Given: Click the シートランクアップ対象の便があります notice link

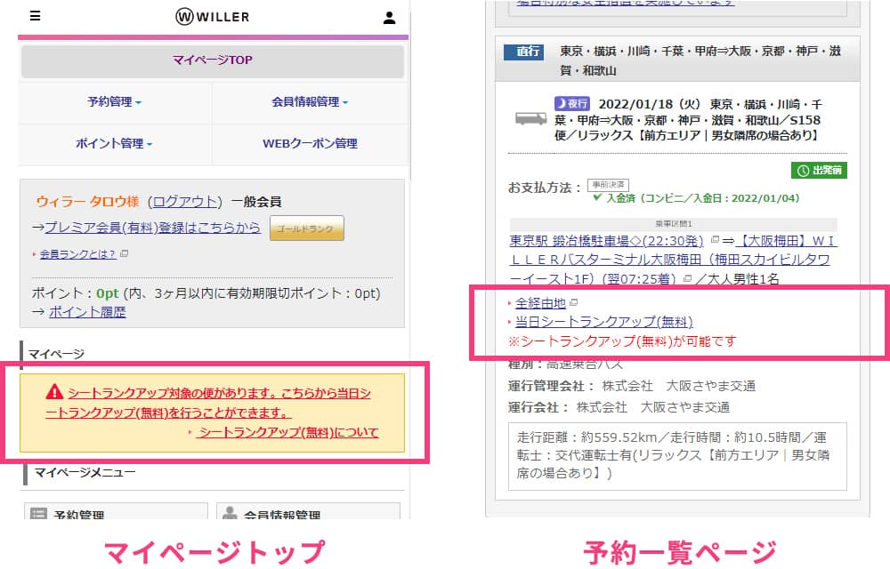Looking at the screenshot, I should [207, 403].
